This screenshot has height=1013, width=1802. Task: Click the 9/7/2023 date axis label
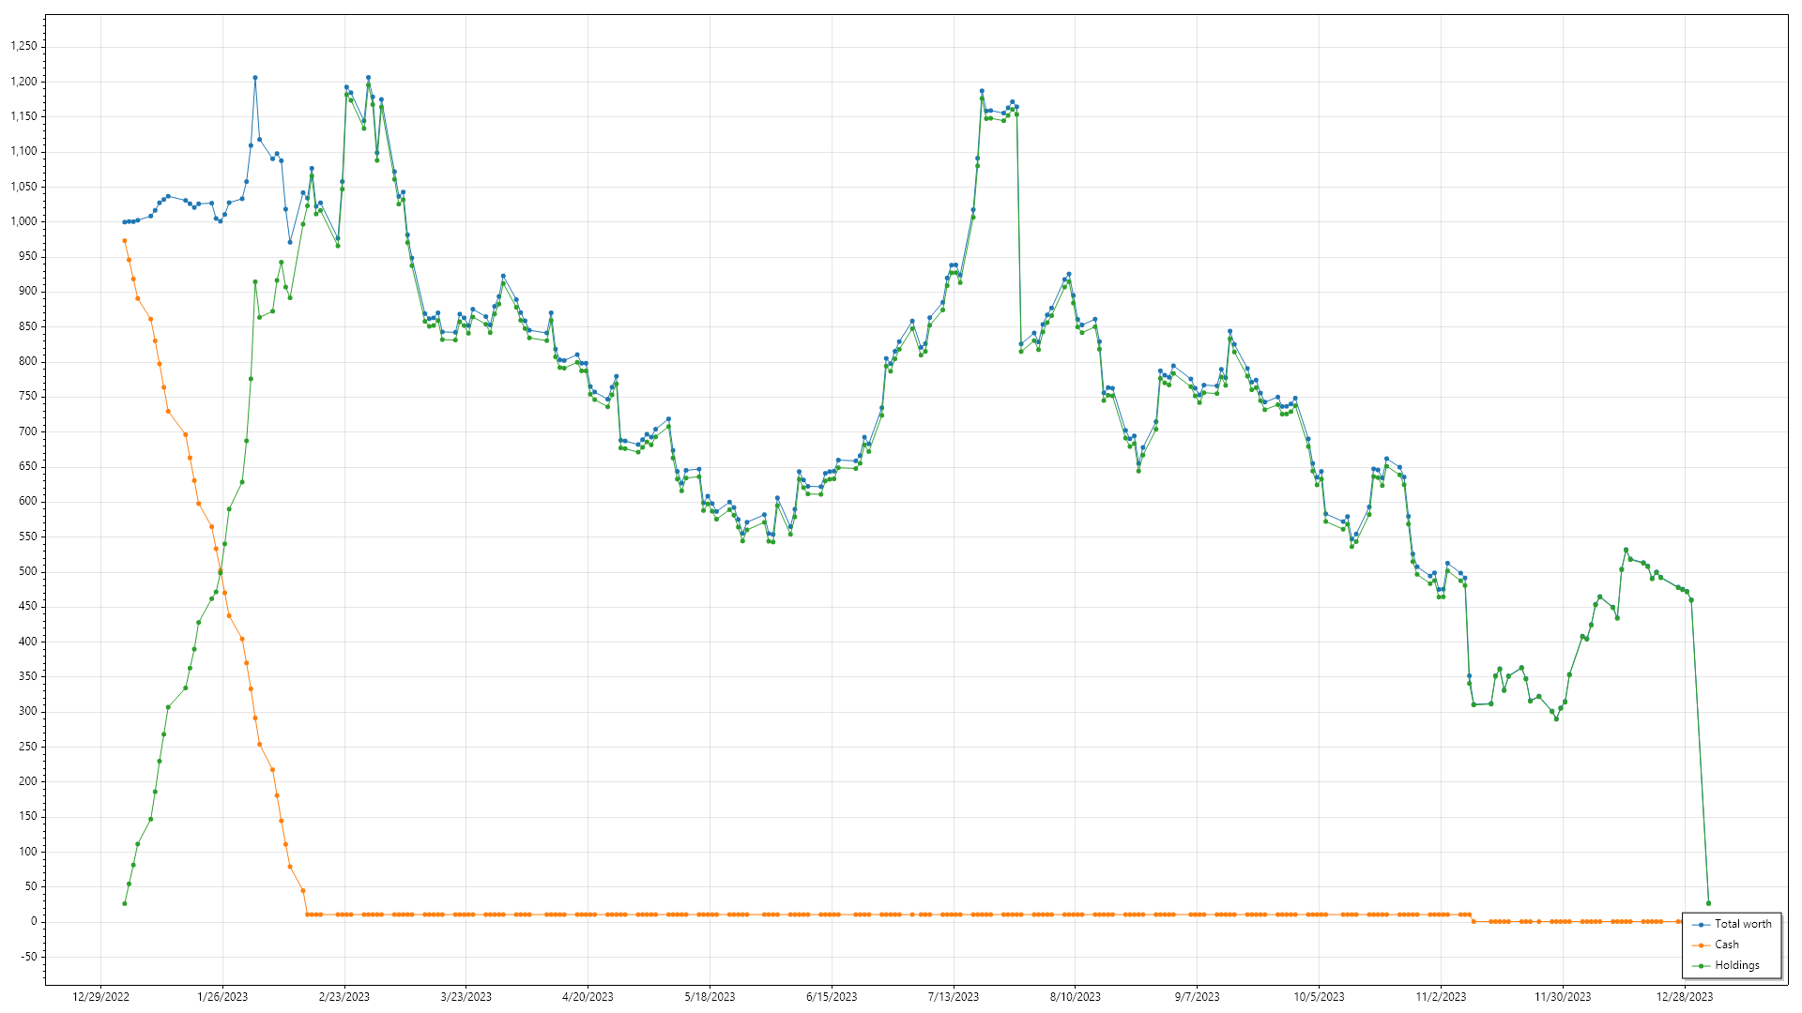tap(1197, 997)
